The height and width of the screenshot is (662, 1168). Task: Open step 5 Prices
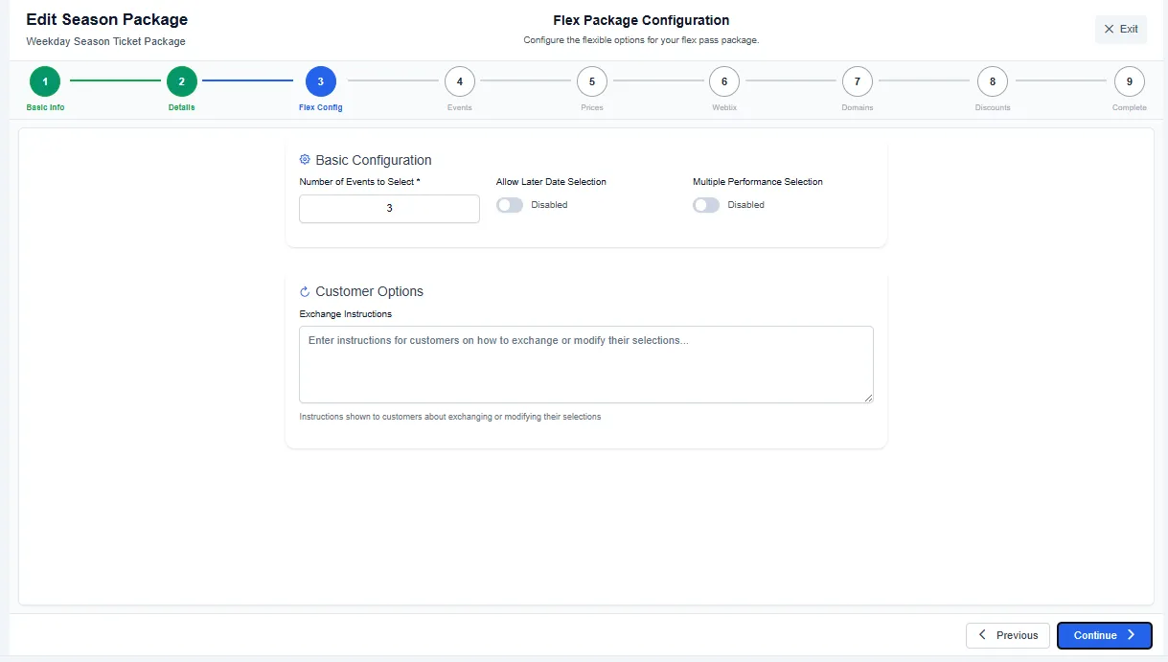(x=592, y=81)
